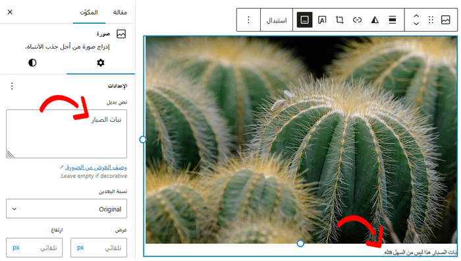The height and width of the screenshot is (261, 461).
Task: Click the استبدال replace button
Action: [x=277, y=20]
